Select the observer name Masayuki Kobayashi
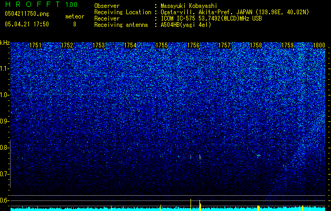Image resolution: width=331 pixels, height=211 pixels. 189,6
